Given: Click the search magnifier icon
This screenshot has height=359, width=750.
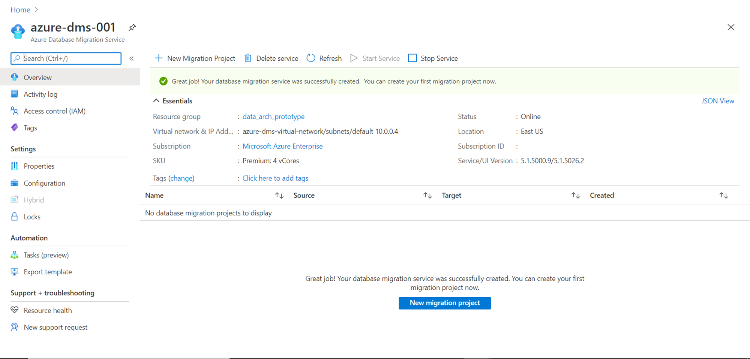Looking at the screenshot, I should [x=17, y=58].
